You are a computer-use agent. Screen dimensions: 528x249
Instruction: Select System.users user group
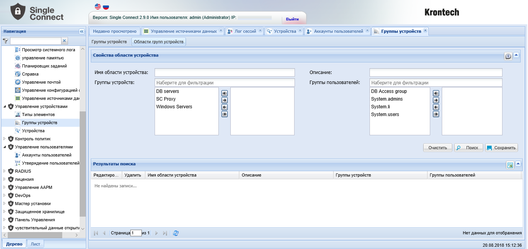pyautogui.click(x=400, y=114)
